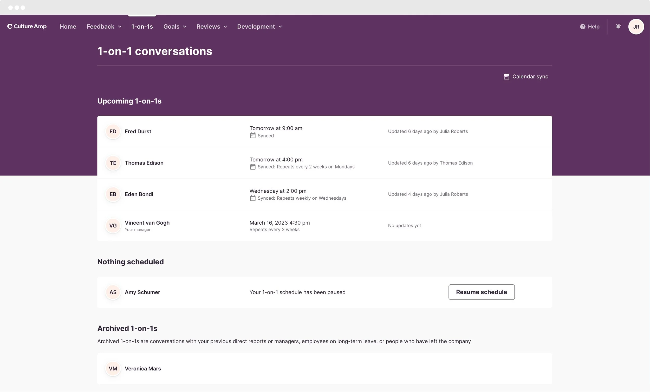Screen dimensions: 650x392
Task: Click the AS avatar for Amy Schumer
Action: (113, 292)
